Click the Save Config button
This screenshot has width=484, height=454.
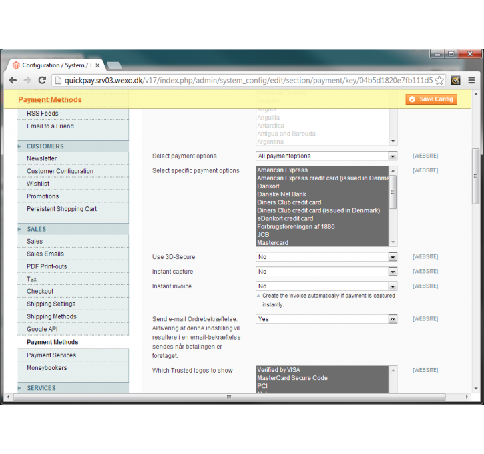point(431,99)
